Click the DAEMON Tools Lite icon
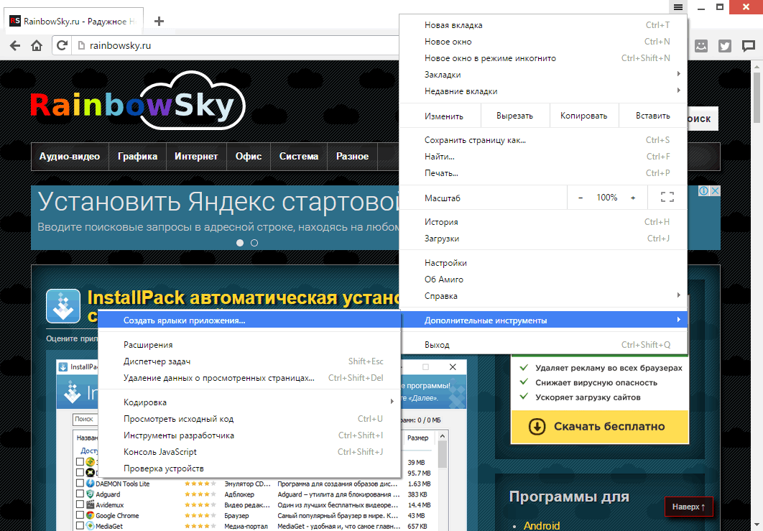763x531 pixels. click(90, 484)
